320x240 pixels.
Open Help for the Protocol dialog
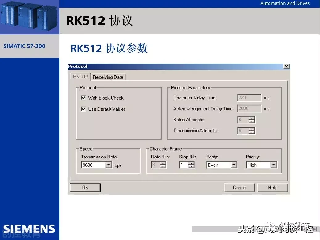272,188
